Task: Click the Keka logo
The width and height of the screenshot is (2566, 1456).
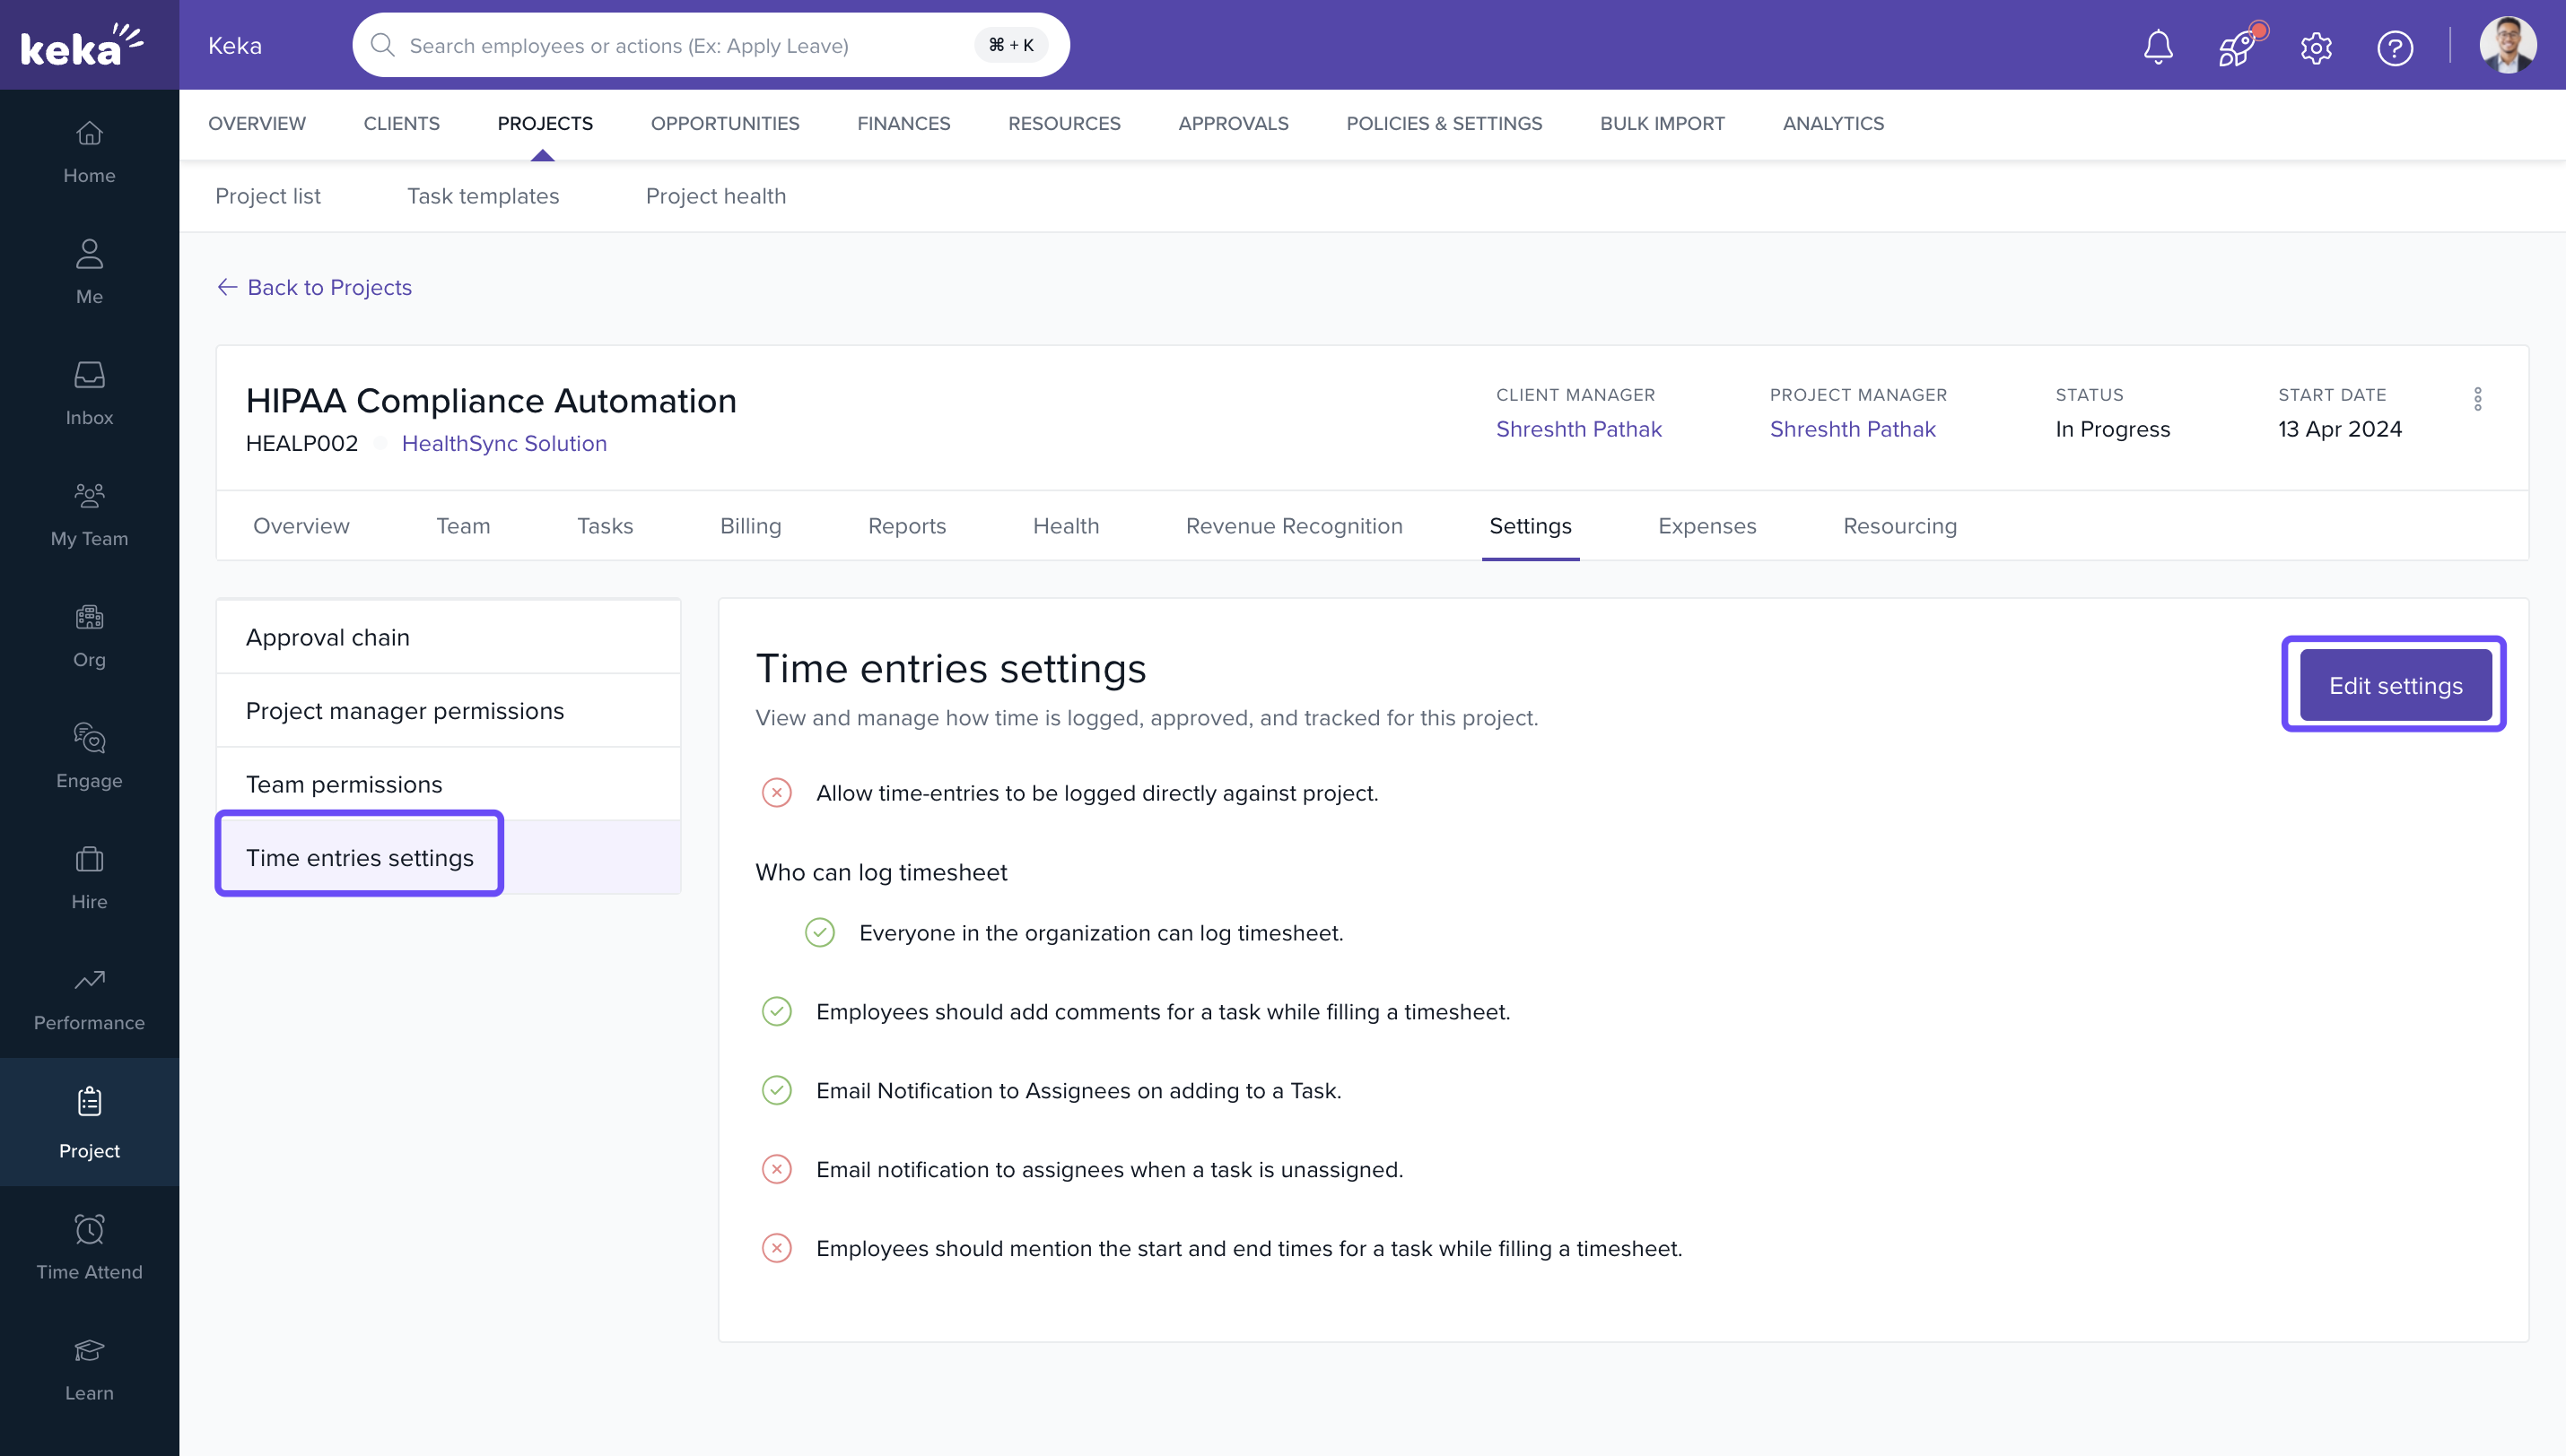Action: click(x=83, y=45)
